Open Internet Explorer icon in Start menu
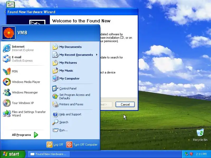The width and height of the screenshot is (211, 158). click(x=7, y=48)
